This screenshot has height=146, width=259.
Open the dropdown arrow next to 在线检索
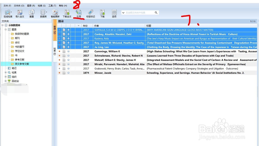click(x=11, y=12)
